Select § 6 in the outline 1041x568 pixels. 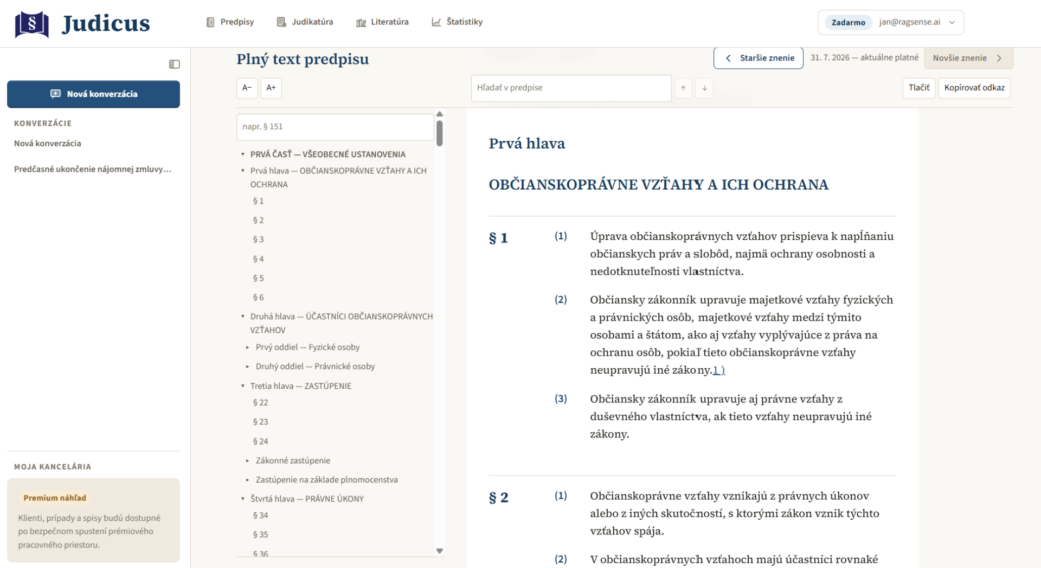click(x=258, y=297)
